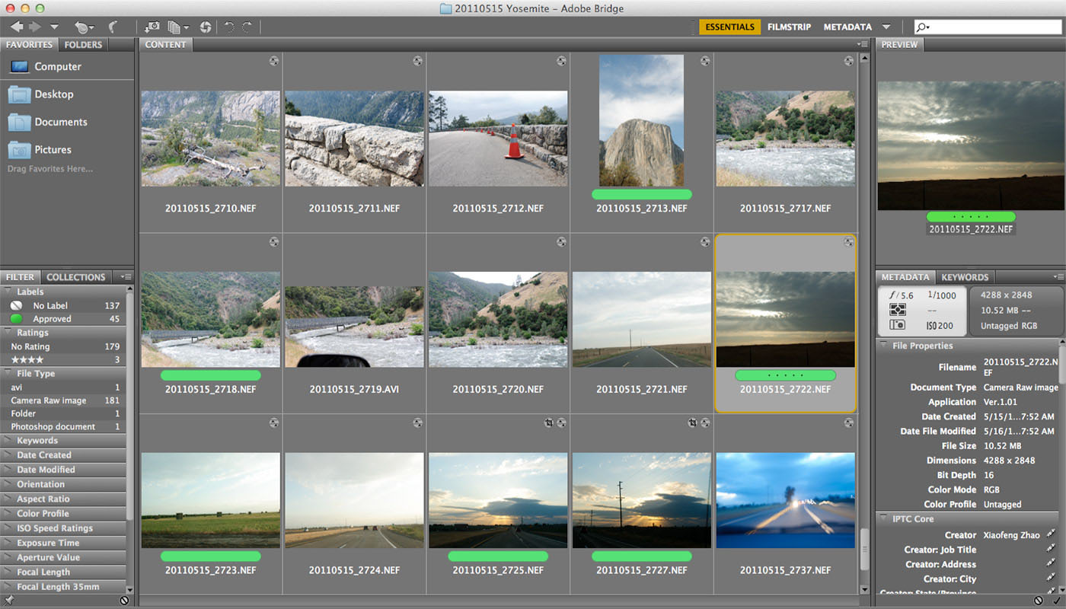Switch to the Folders tab
The height and width of the screenshot is (609, 1066).
83,45
